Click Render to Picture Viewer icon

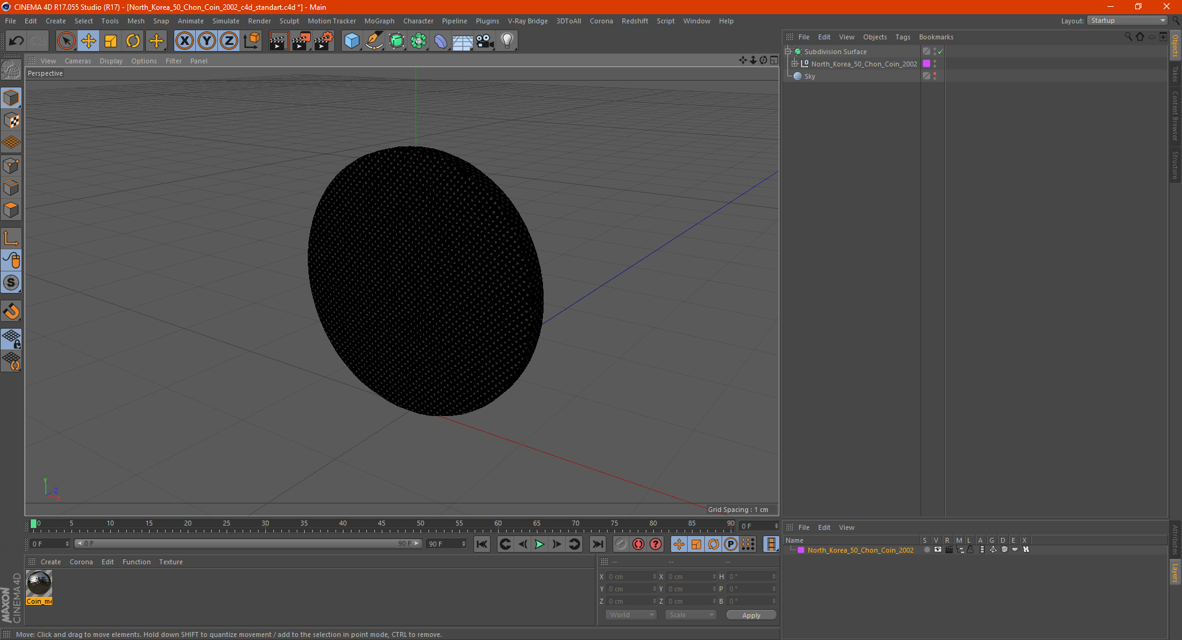[301, 41]
